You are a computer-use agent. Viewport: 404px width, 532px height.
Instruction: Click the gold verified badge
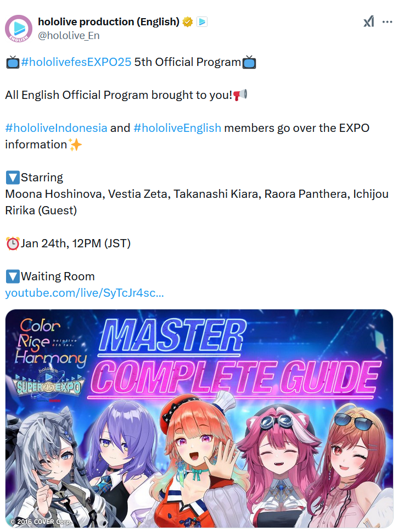click(x=187, y=22)
